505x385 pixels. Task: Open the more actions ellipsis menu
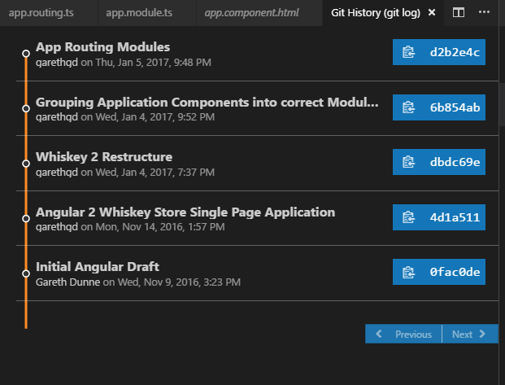click(485, 13)
